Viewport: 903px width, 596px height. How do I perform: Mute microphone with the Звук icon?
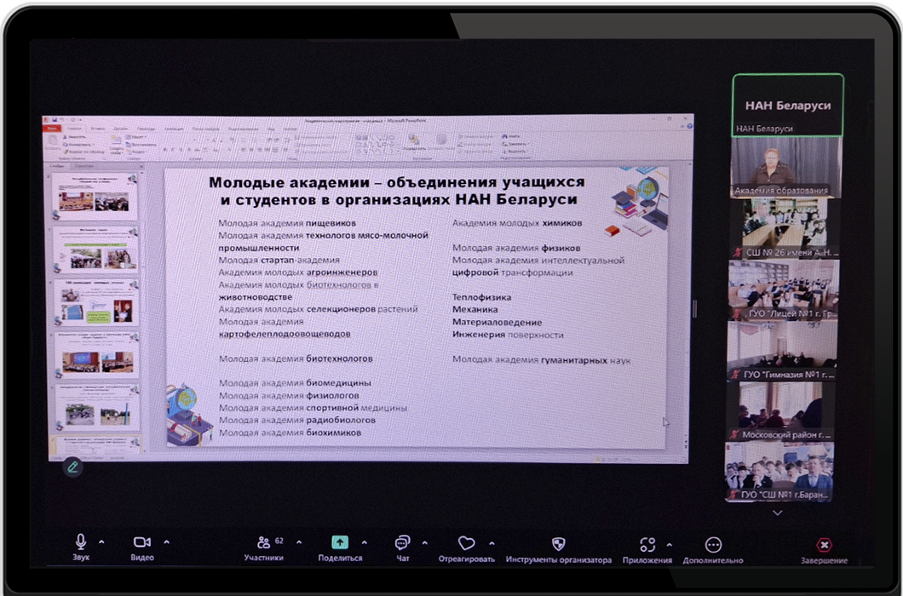[x=81, y=542]
